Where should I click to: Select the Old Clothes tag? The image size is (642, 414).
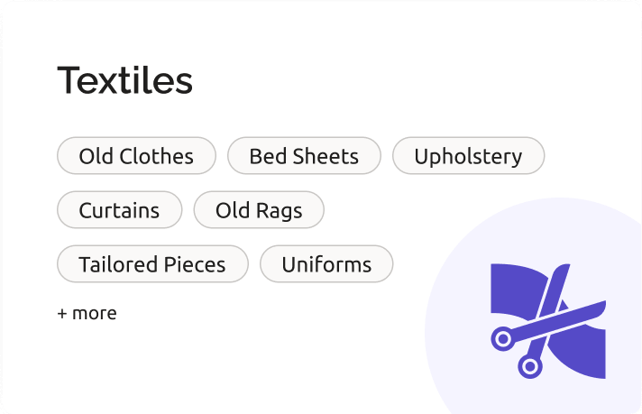click(x=136, y=156)
